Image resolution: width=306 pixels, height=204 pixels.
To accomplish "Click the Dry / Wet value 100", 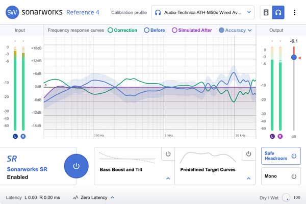I will tap(297, 197).
